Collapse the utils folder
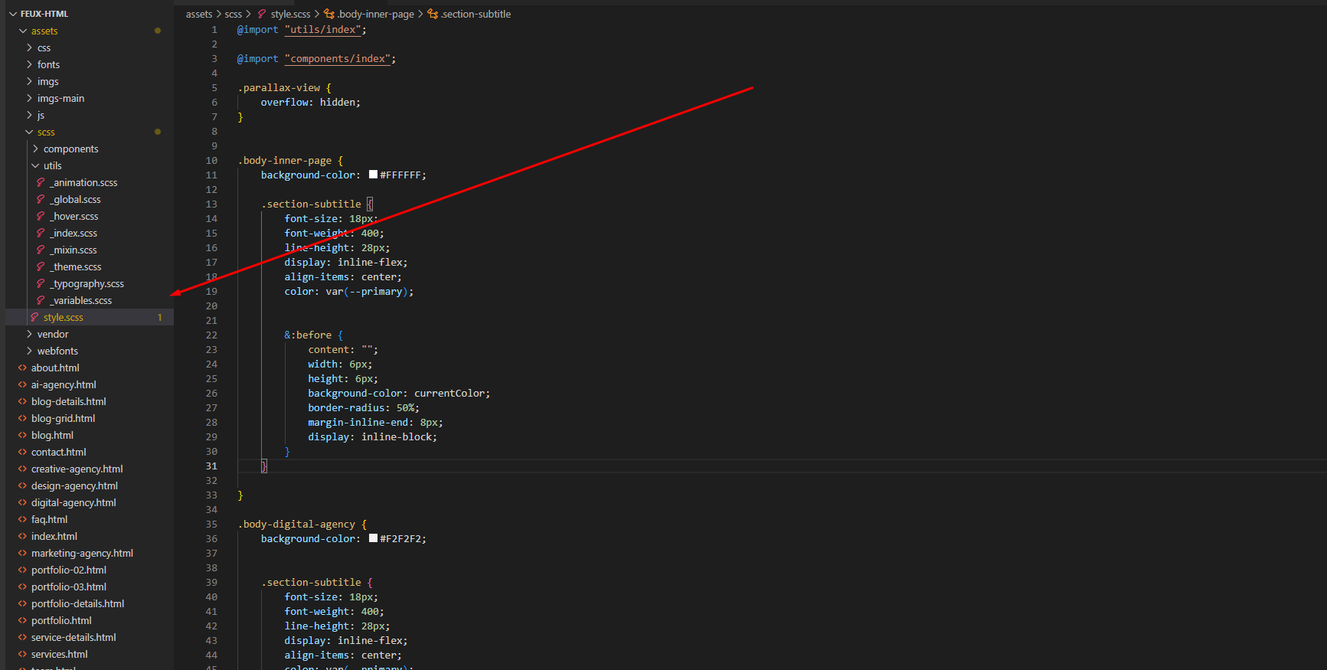Screen dimensions: 1327x670 [35, 165]
